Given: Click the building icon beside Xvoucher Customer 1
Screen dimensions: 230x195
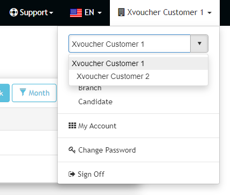Looking at the screenshot, I should 121,12.
